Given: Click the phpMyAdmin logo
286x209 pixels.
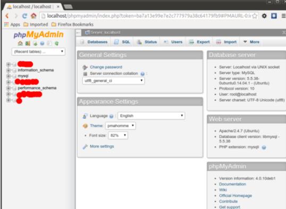Looking at the screenshot, I should (x=38, y=34).
